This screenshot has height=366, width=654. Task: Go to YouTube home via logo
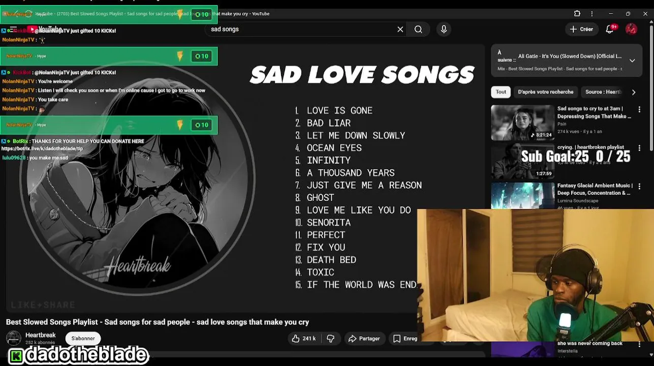point(45,29)
